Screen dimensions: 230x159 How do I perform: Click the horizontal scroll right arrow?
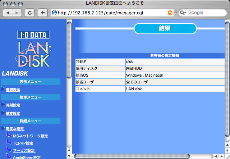pos(222,156)
